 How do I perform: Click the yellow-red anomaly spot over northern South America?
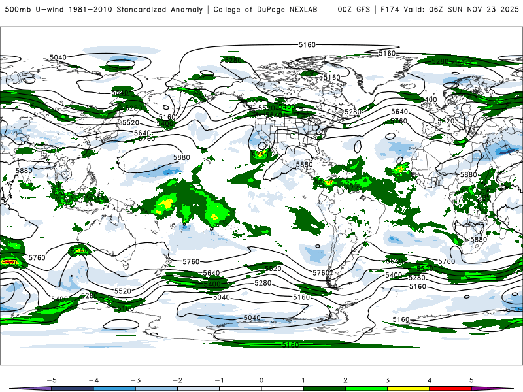(329, 182)
